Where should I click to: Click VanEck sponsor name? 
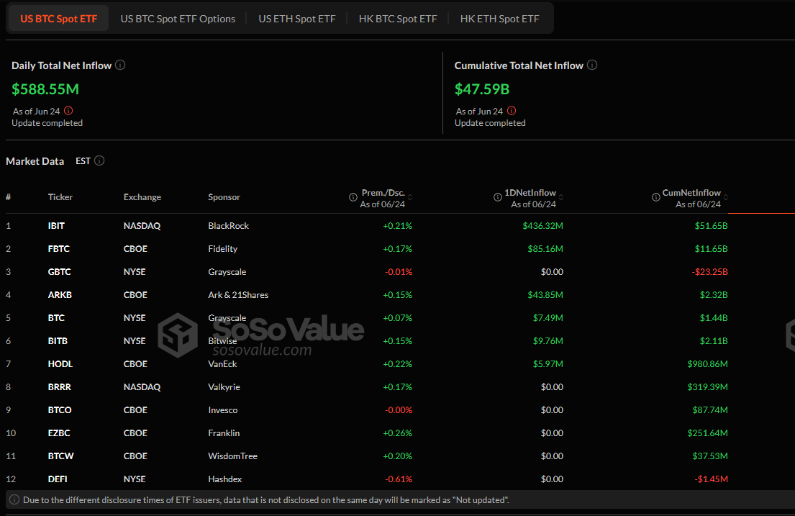[x=222, y=363]
